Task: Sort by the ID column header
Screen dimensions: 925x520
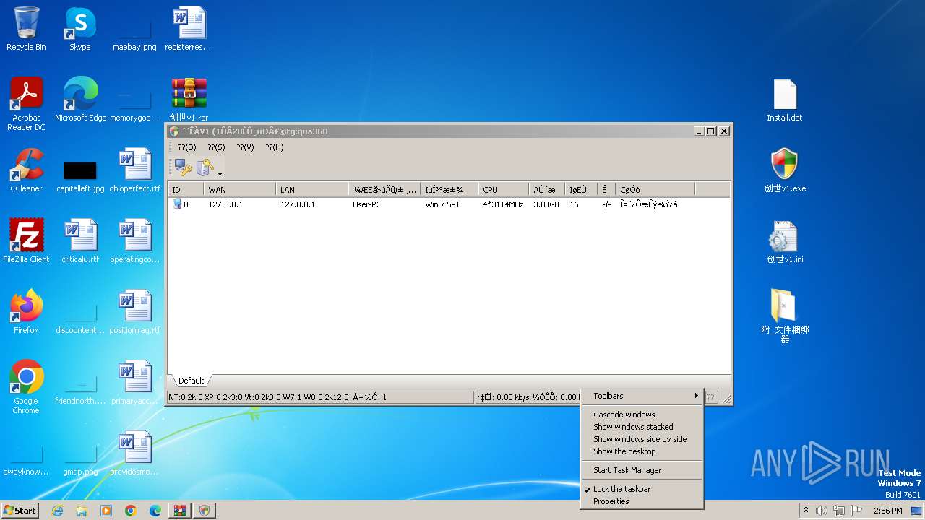Action: pyautogui.click(x=186, y=190)
